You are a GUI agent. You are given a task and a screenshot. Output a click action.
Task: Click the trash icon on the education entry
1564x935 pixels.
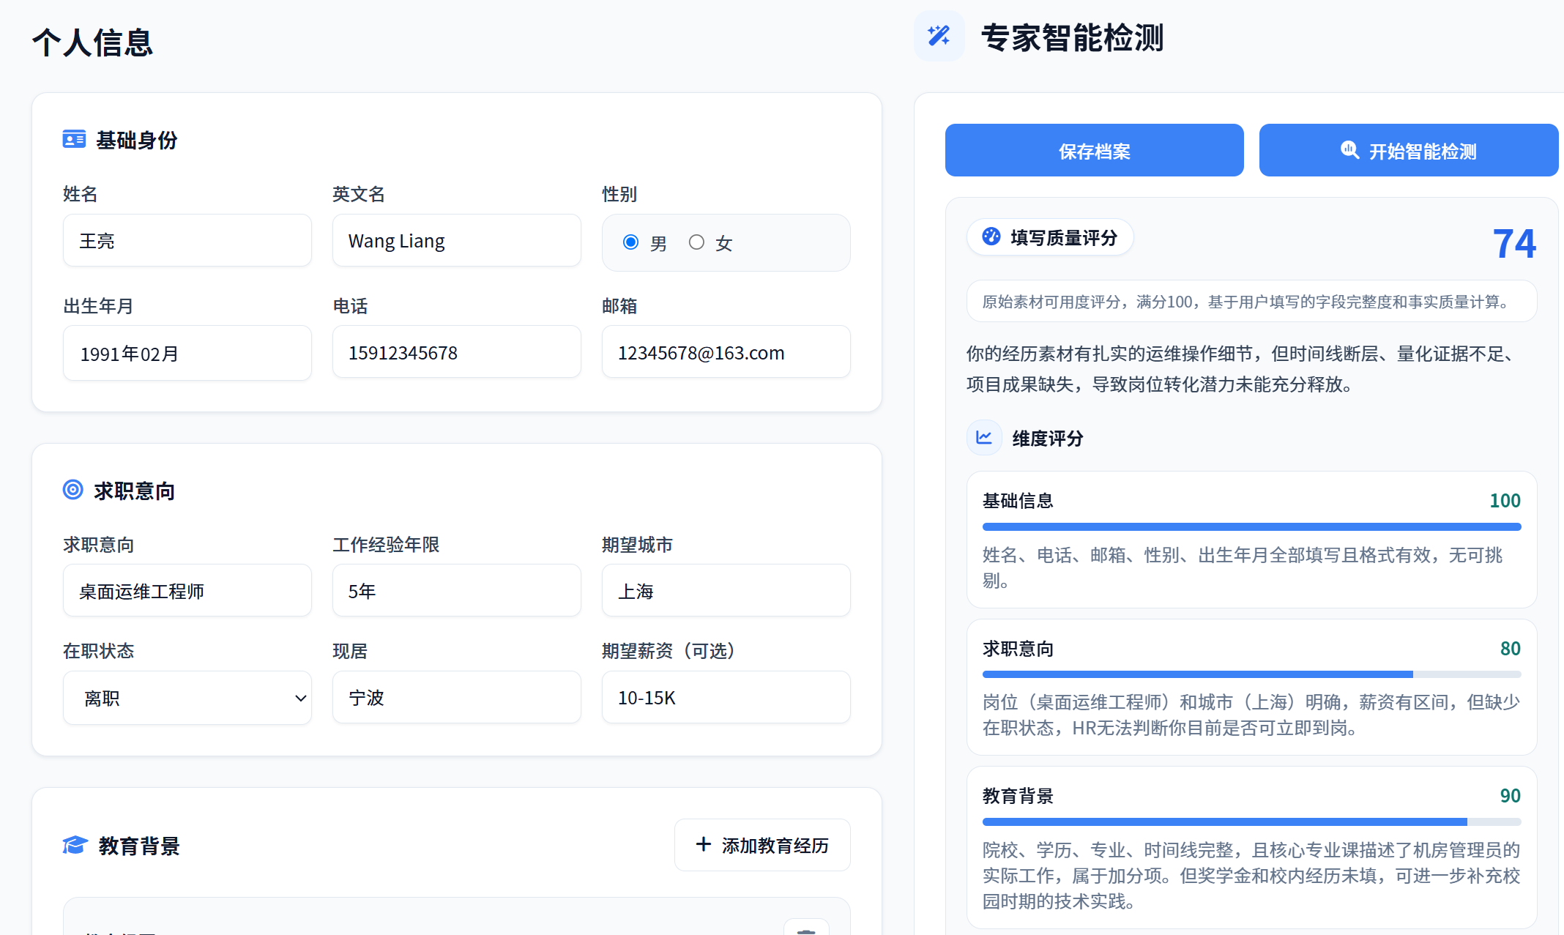click(x=806, y=928)
